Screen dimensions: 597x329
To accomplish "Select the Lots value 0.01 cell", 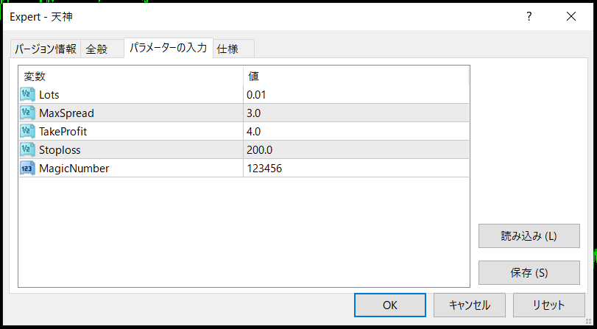I will 356,94.
